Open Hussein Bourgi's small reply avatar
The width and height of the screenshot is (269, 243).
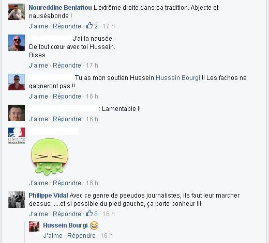point(34,226)
